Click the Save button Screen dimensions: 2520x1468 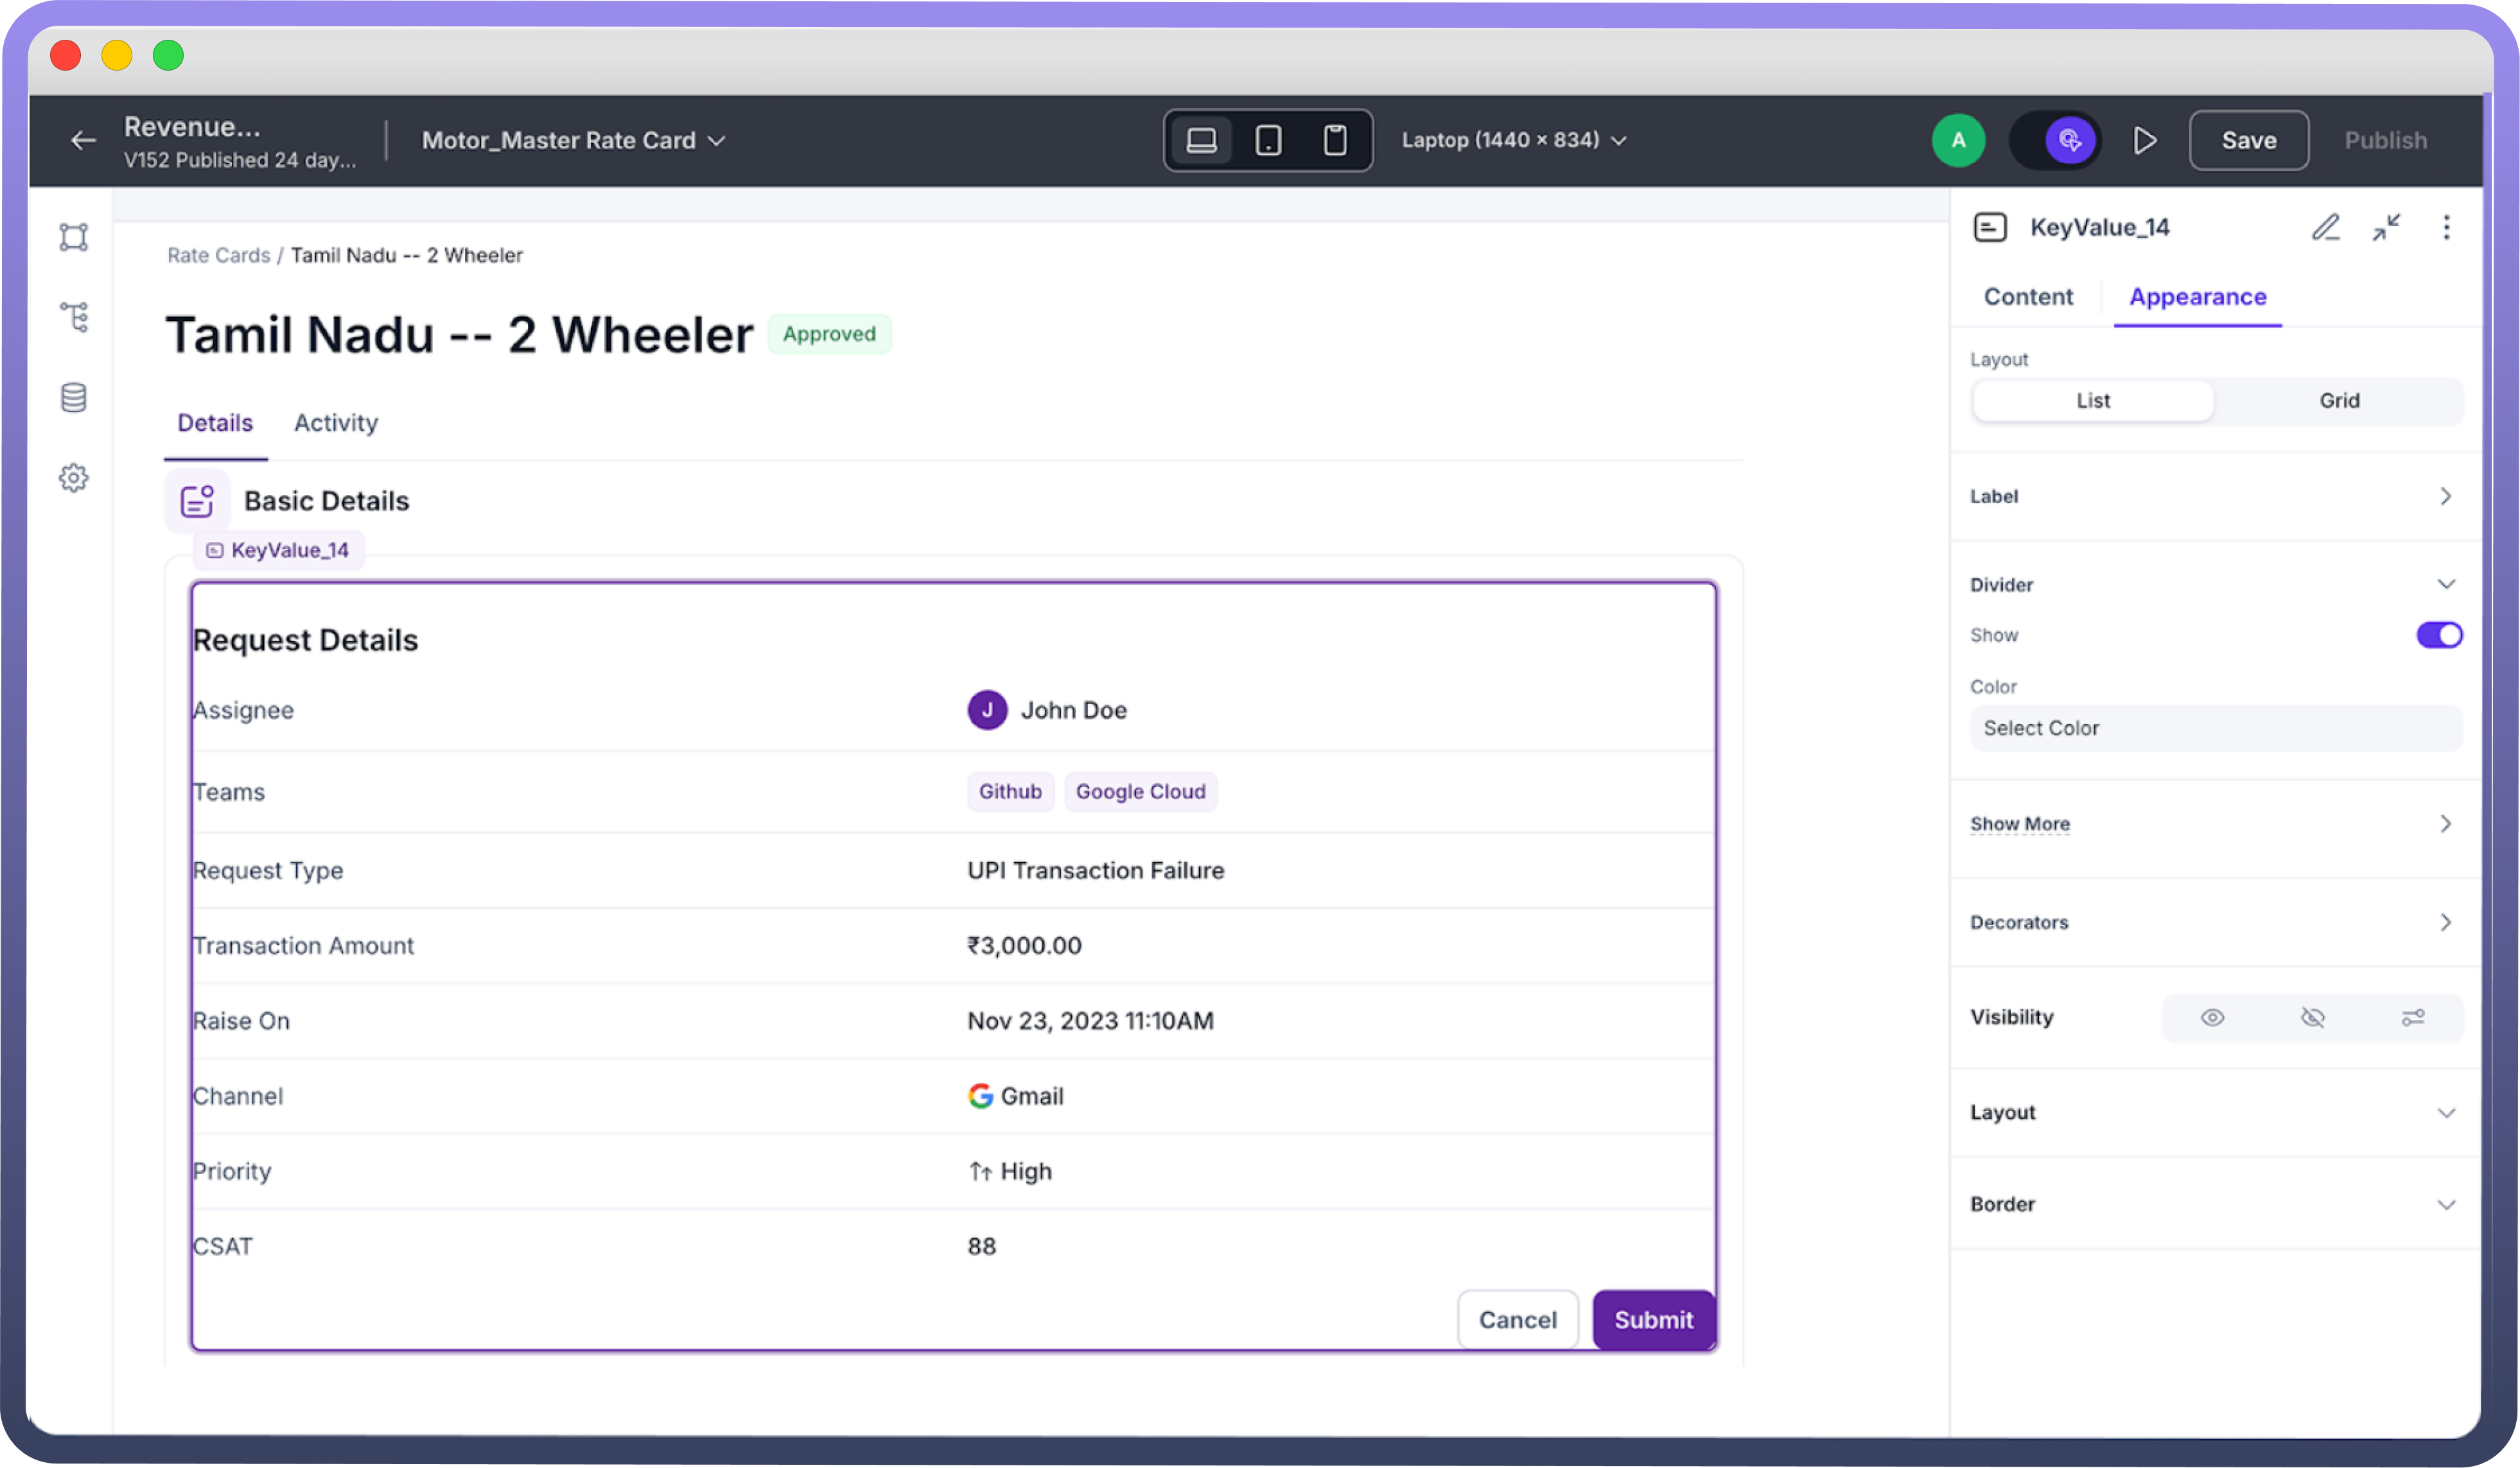point(2248,140)
